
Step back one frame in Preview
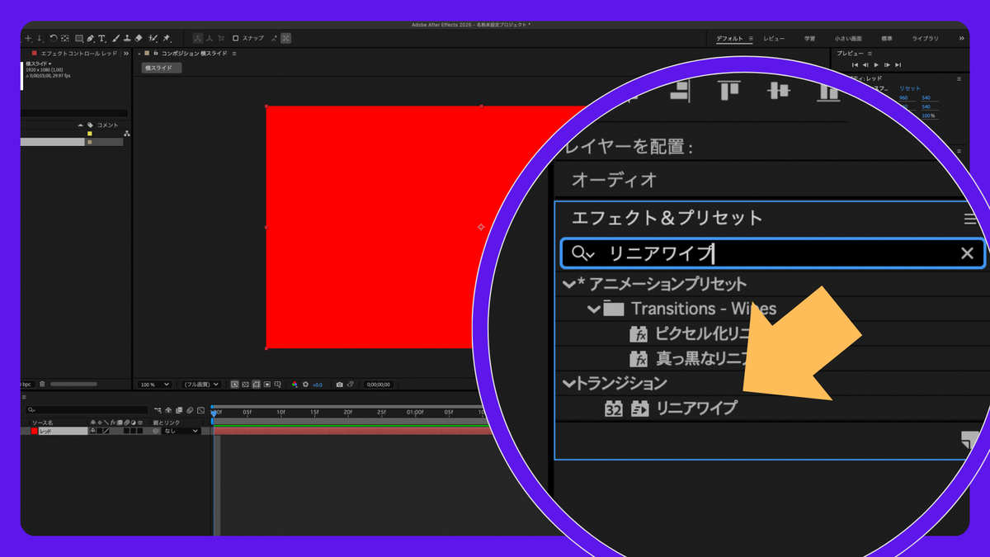[865, 65]
